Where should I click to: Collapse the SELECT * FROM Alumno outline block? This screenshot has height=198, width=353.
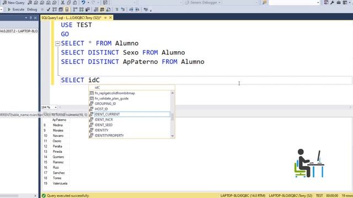[57, 43]
